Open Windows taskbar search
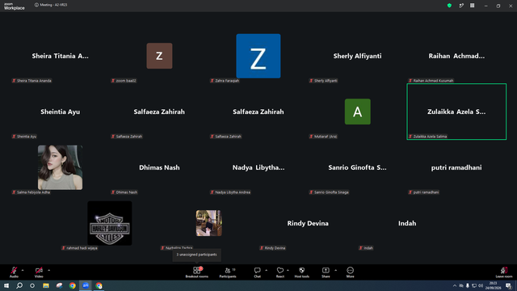This screenshot has height=291, width=517. (x=19, y=285)
